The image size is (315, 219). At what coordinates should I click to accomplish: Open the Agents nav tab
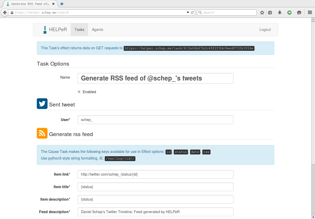click(x=98, y=30)
